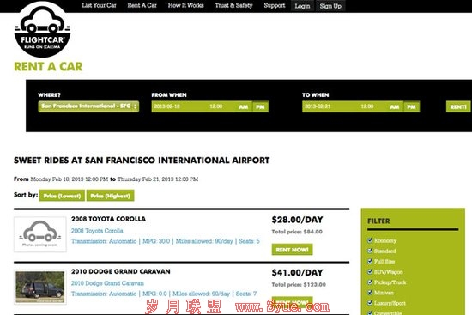Open the Support menu item
The image size is (472, 315).
pos(275,5)
